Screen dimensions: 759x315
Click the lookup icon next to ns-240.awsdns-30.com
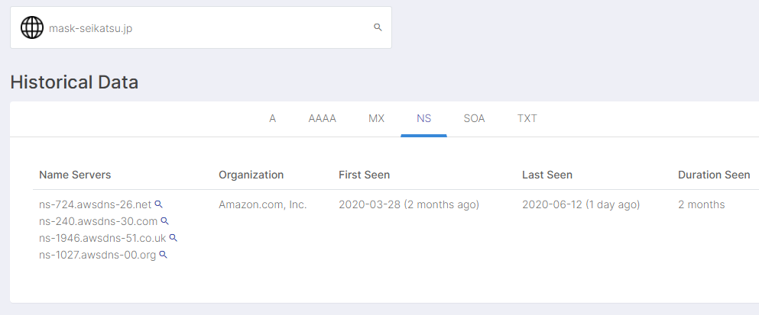pyautogui.click(x=165, y=221)
